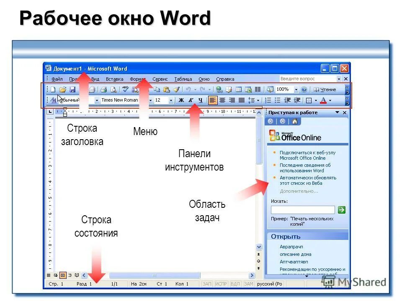
Task: Click the Искать search input field
Action: pos(303,210)
